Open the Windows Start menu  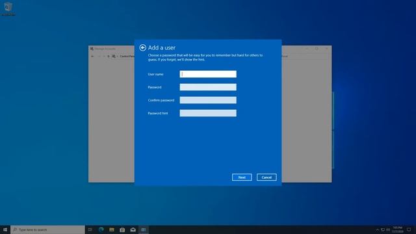point(5,229)
